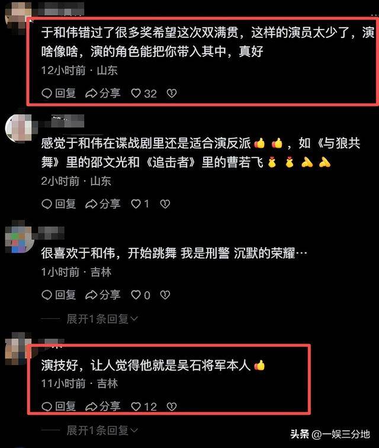Share the comment mentioning 追击者
Viewport: 379px width, 448px height.
point(103,204)
